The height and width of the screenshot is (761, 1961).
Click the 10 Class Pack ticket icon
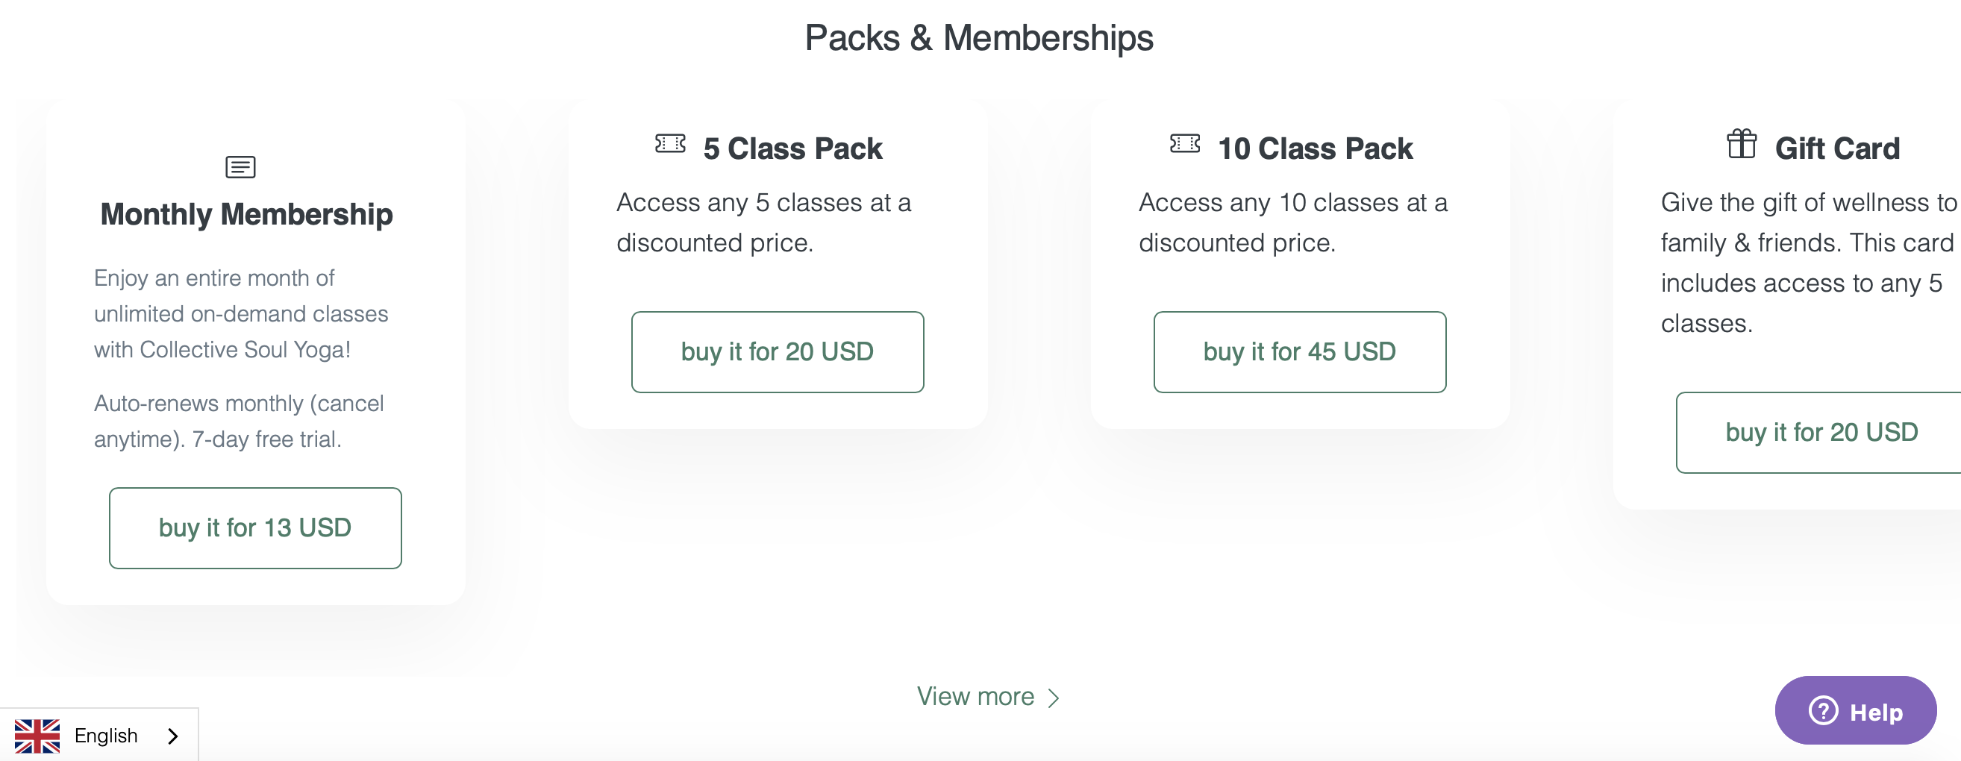[1184, 144]
